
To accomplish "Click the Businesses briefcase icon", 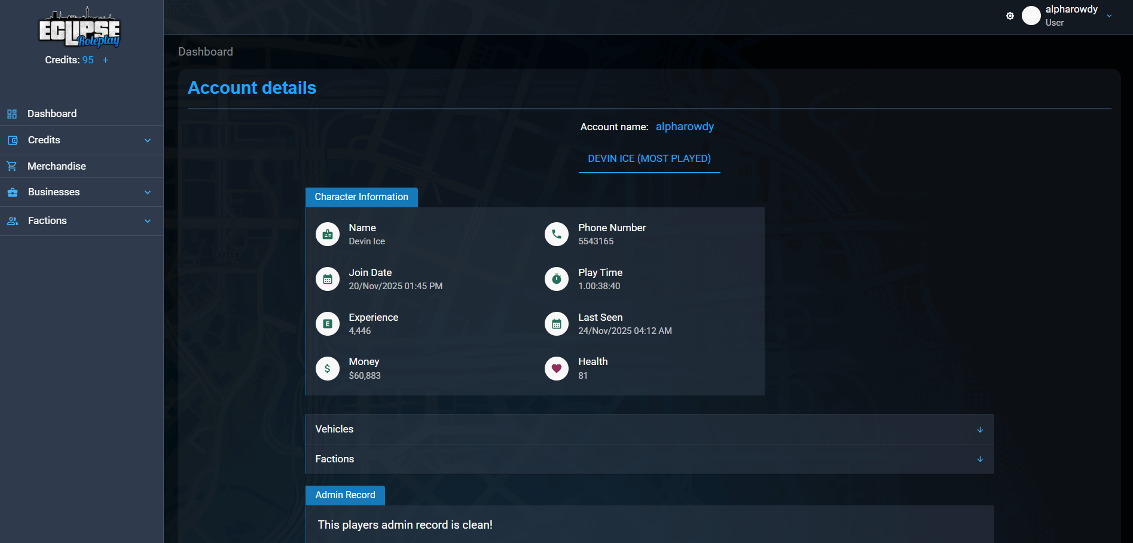I will coord(13,192).
